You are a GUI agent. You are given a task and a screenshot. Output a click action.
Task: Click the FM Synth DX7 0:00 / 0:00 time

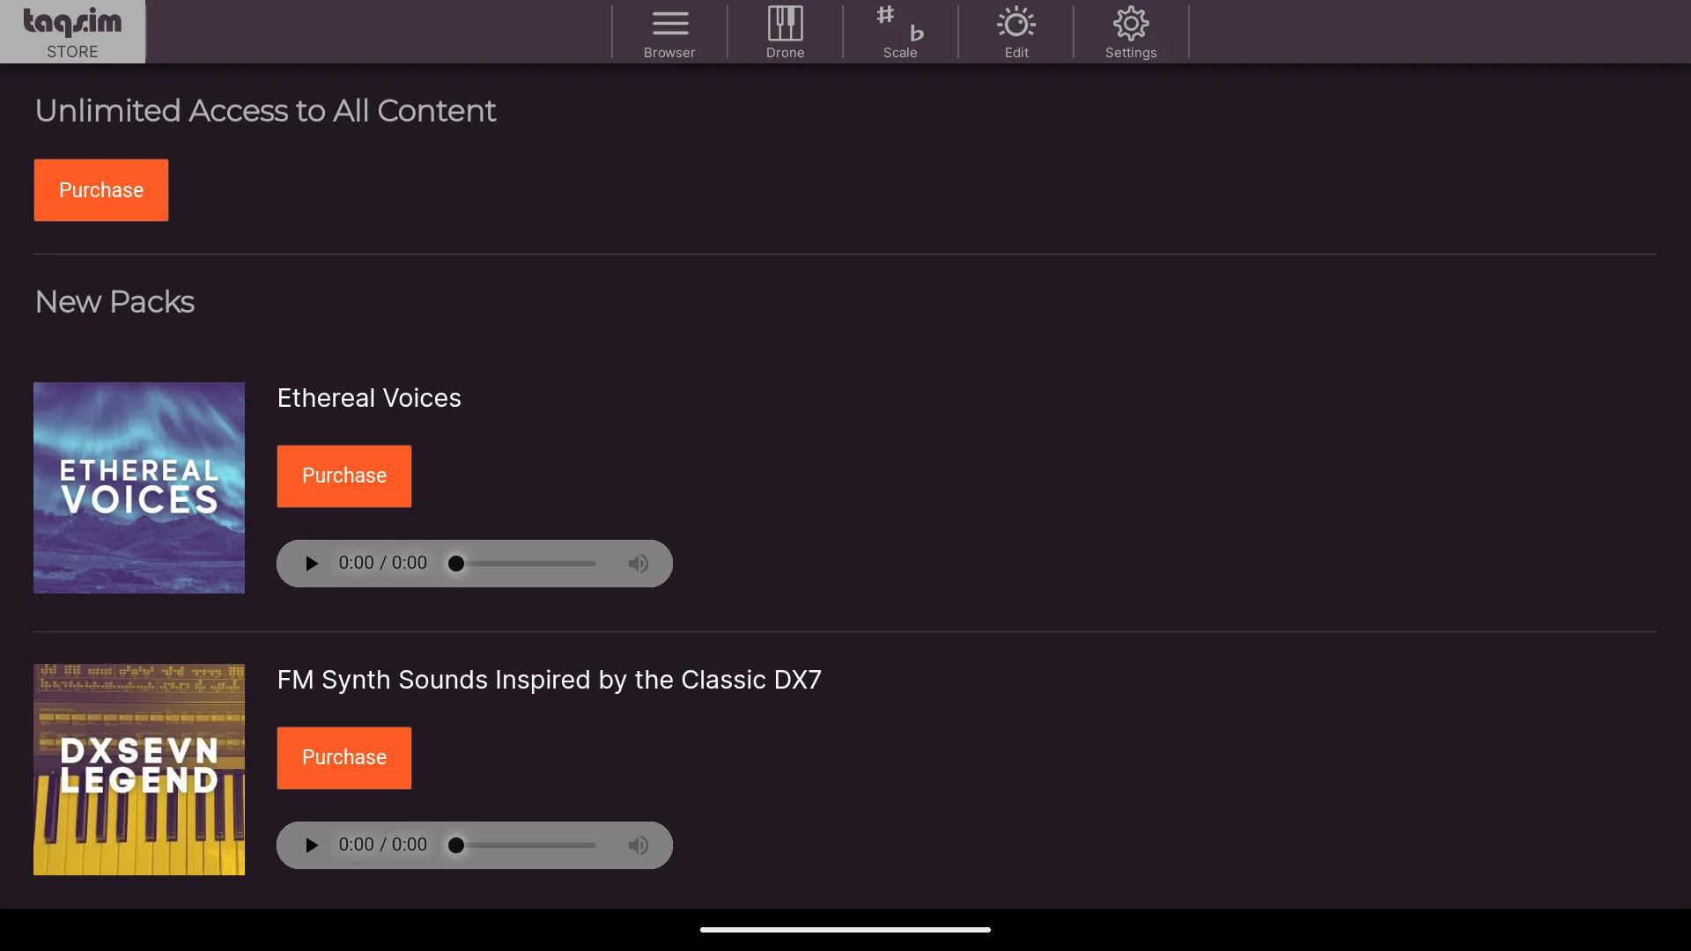tap(383, 844)
